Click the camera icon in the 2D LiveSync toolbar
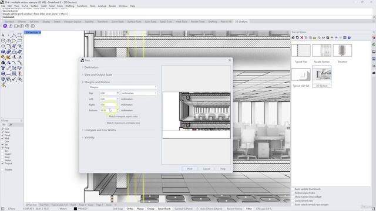Screen dimensions: 376x211 pos(22,26)
